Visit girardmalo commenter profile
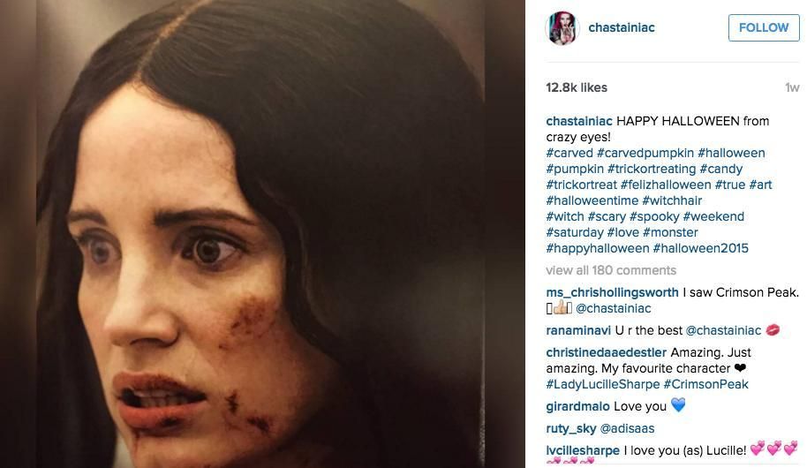Screen dimensions: 807x468 click(x=577, y=406)
